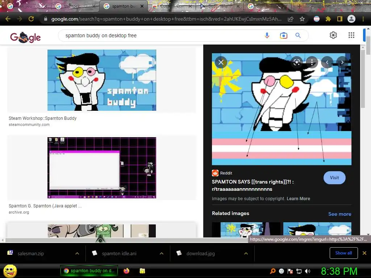Click the tray magnifier search icon
Viewport: 371px width, 278px height.
[273, 271]
